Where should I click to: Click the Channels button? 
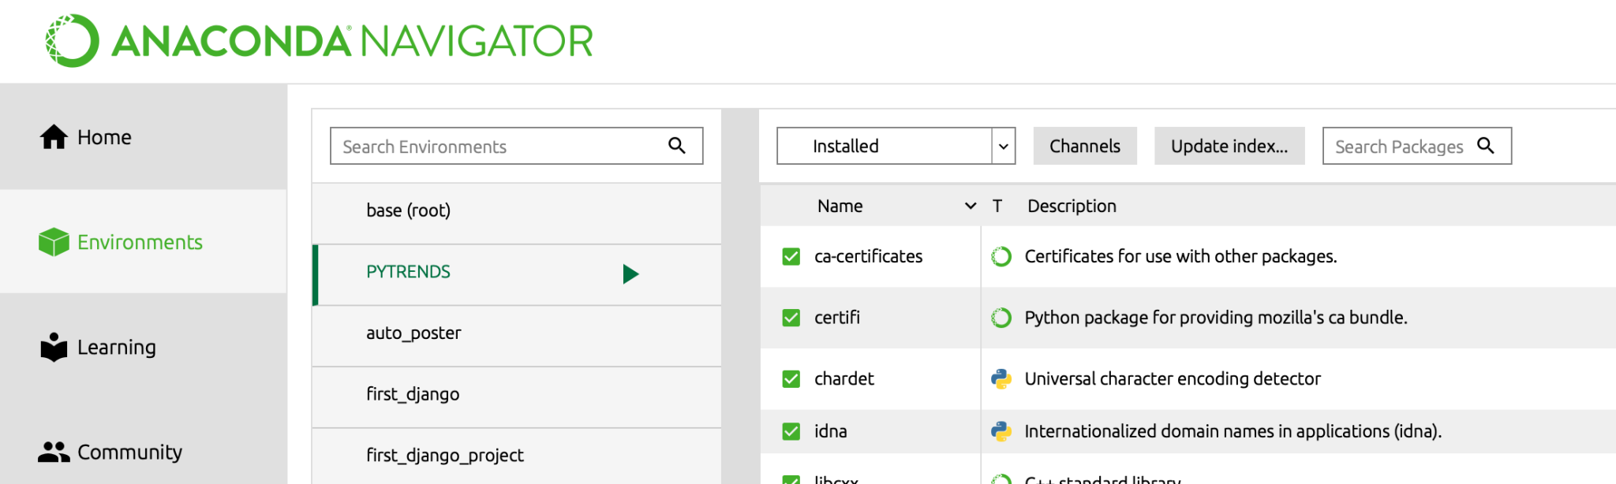1084,146
